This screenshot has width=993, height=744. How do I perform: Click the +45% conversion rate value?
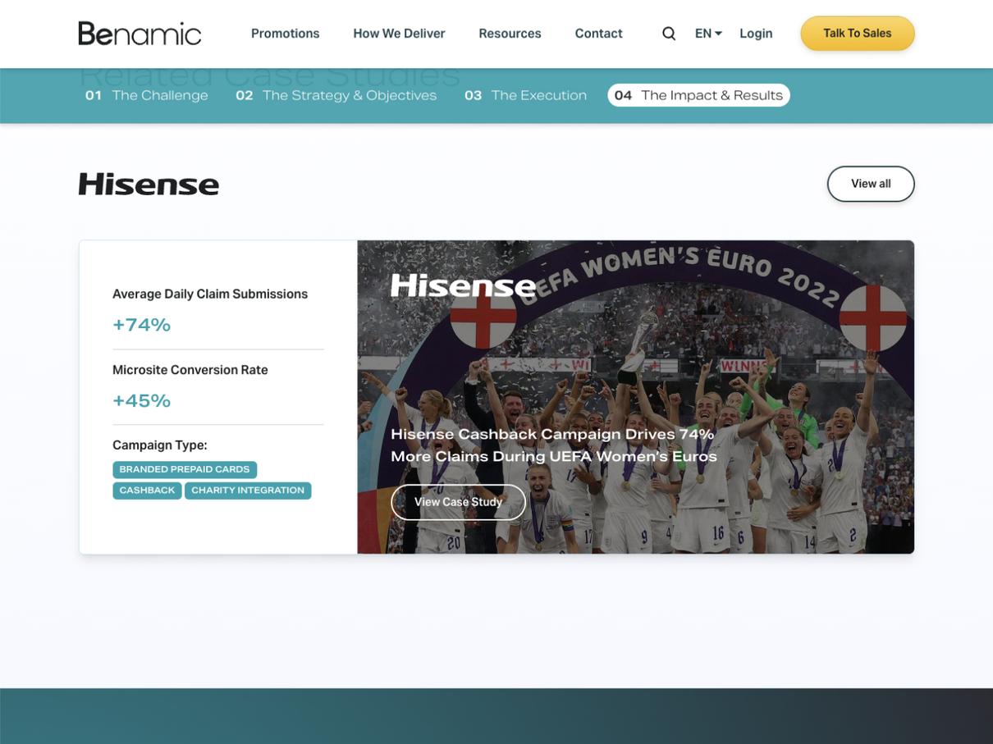pos(142,401)
